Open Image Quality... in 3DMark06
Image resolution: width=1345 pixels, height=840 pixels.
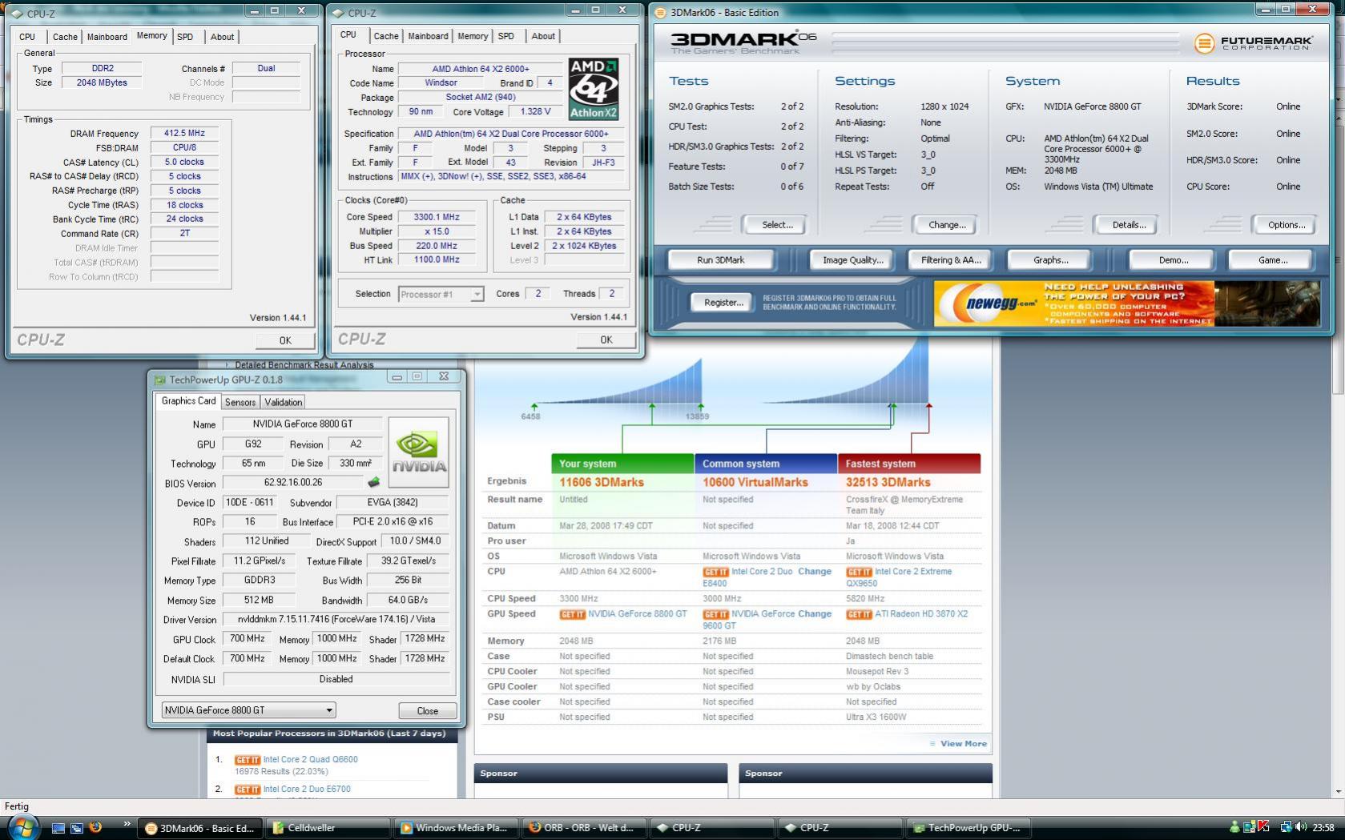[x=852, y=259]
